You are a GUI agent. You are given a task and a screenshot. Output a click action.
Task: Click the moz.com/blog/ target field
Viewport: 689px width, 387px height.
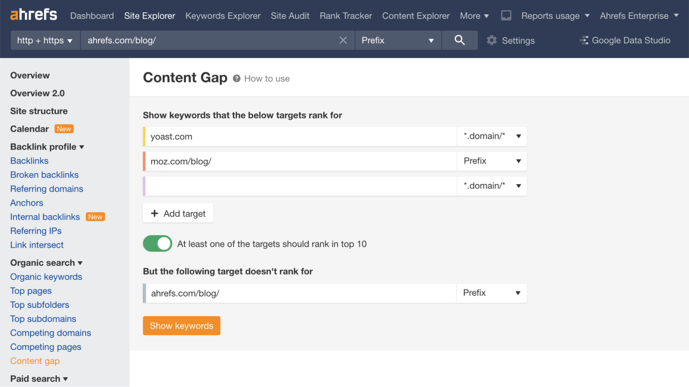[301, 161]
